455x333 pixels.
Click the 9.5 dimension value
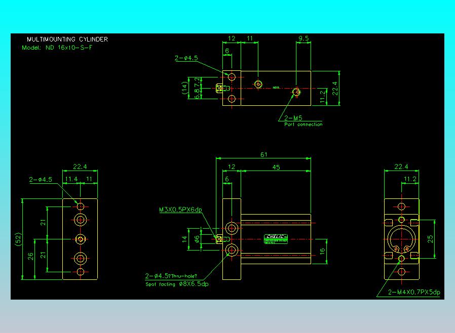click(304, 38)
